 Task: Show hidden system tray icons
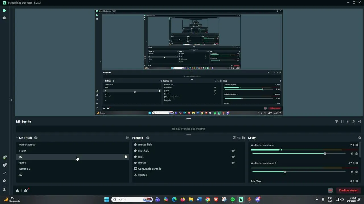coord(317,199)
